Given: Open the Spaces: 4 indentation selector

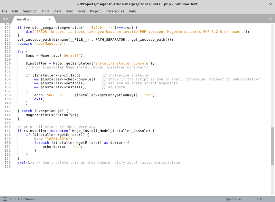Looking at the screenshot, I should (x=233, y=199).
